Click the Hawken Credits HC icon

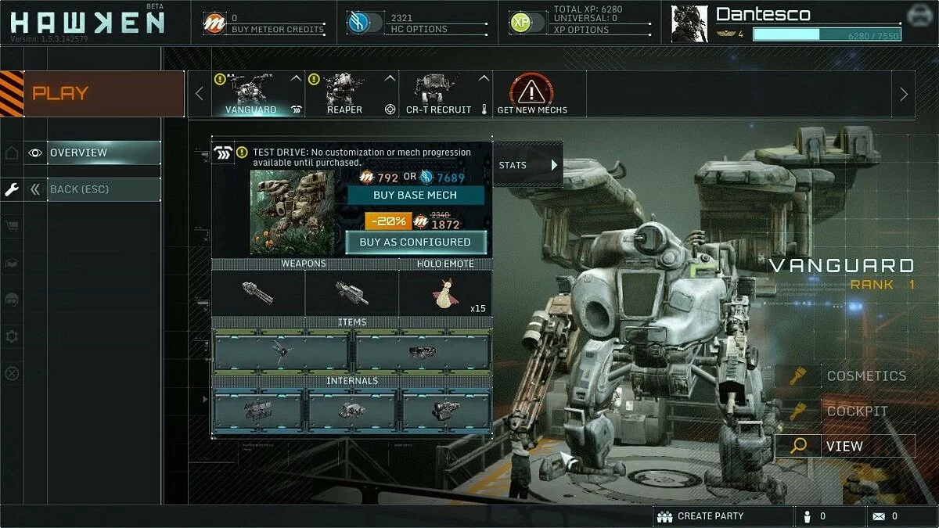[x=358, y=23]
